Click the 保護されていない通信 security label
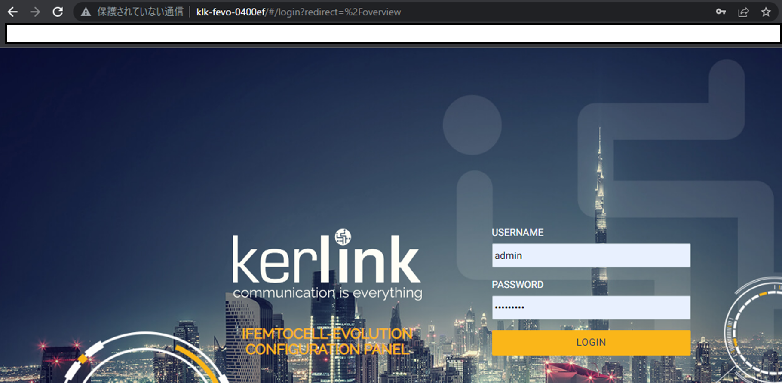Screen dimensions: 782x383 [x=140, y=12]
